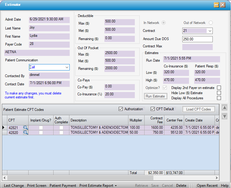Open the Patient Payment menu item
This screenshot has width=231, height=188.
63,186
